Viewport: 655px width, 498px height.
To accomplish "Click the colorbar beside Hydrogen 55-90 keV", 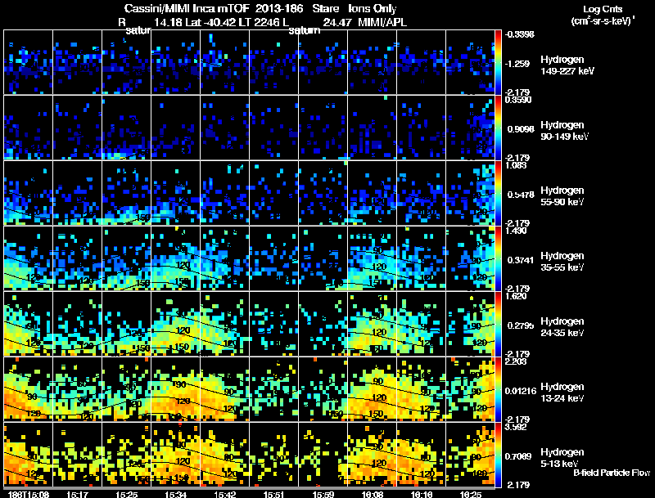I will pyautogui.click(x=498, y=193).
